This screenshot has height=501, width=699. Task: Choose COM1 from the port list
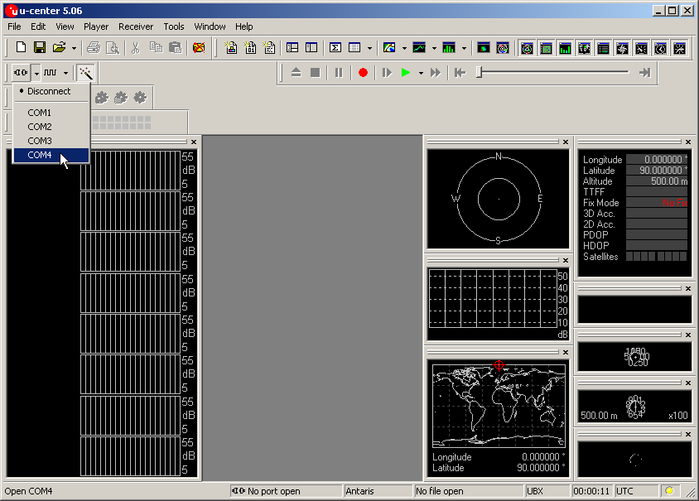[40, 113]
